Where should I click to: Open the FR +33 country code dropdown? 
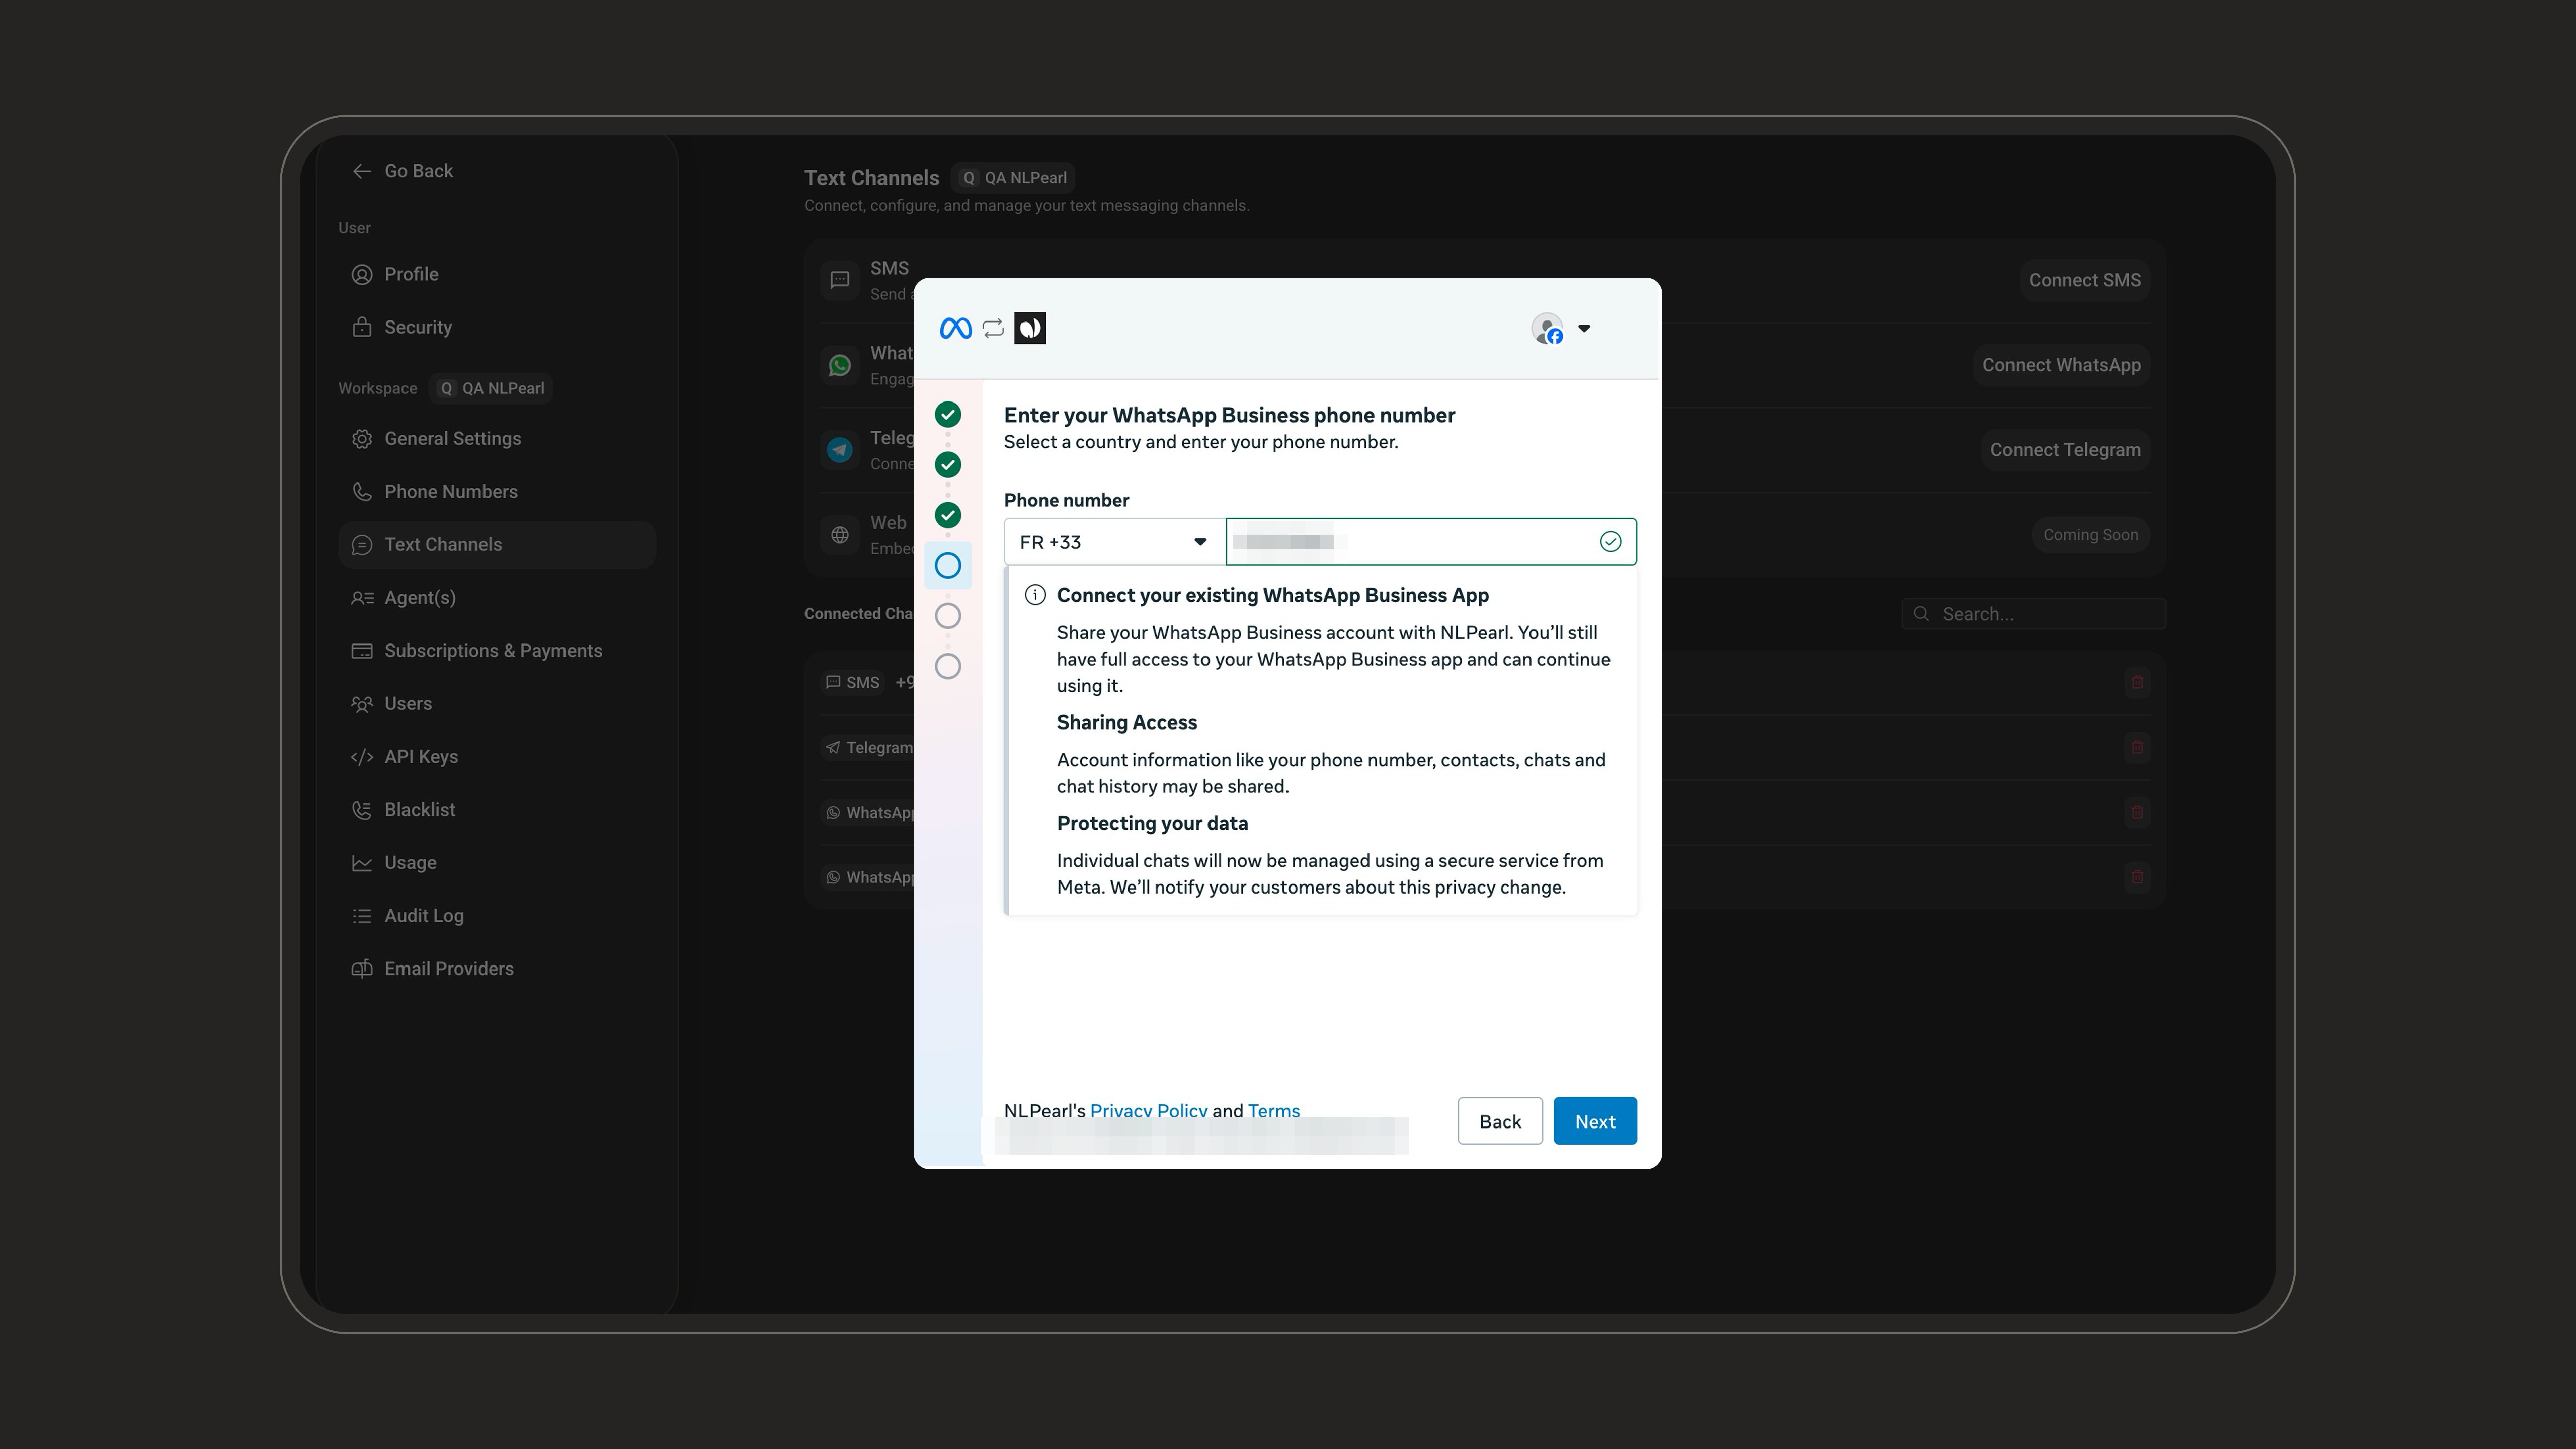point(1114,542)
